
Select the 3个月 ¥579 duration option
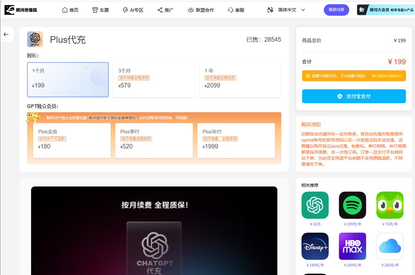click(x=154, y=79)
